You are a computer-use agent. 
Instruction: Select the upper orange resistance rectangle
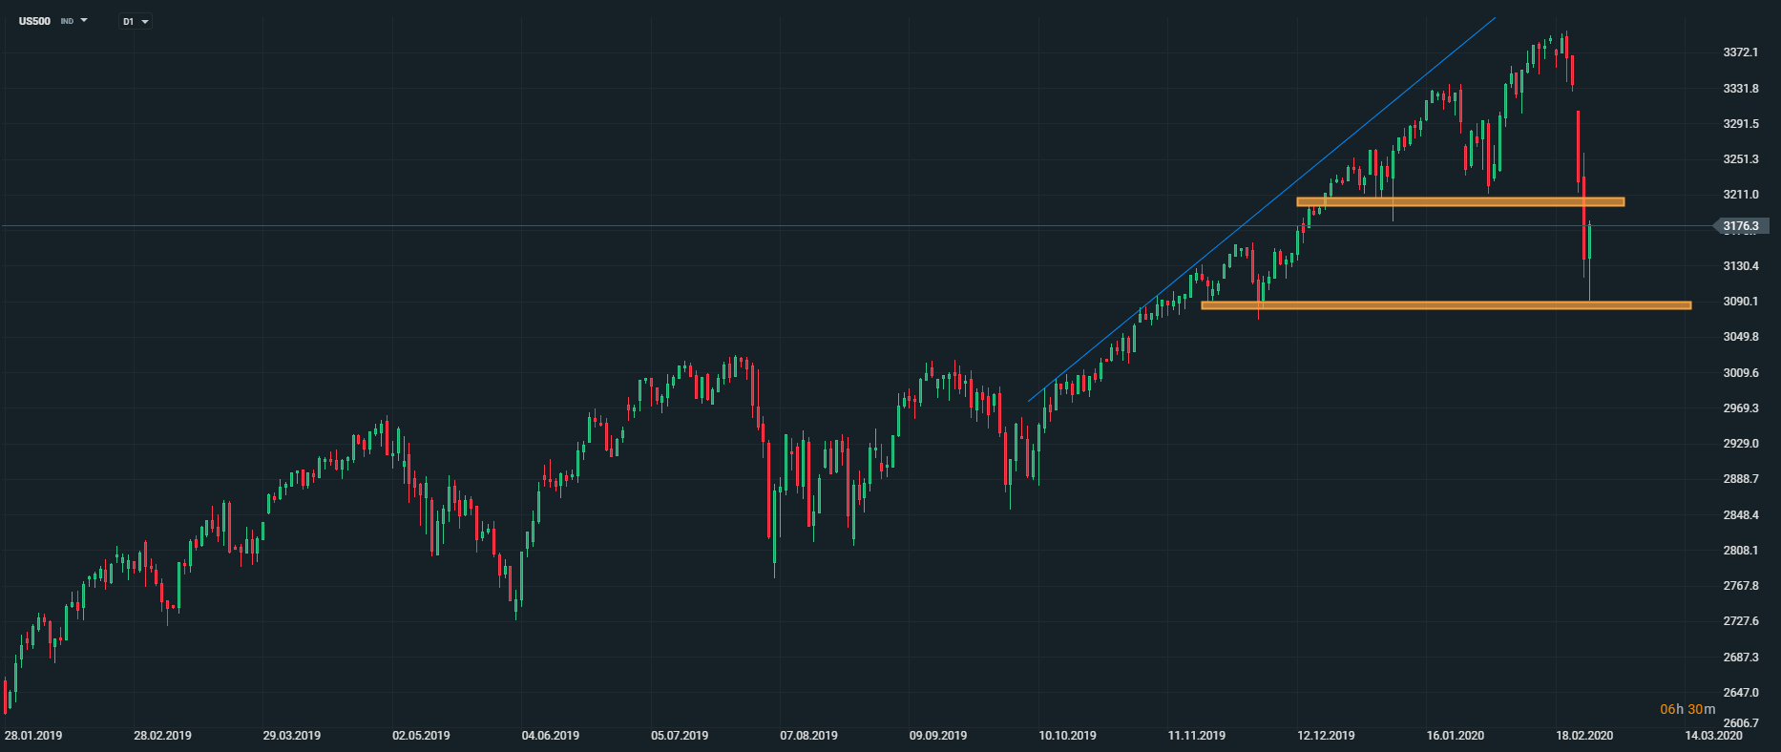(x=1459, y=201)
